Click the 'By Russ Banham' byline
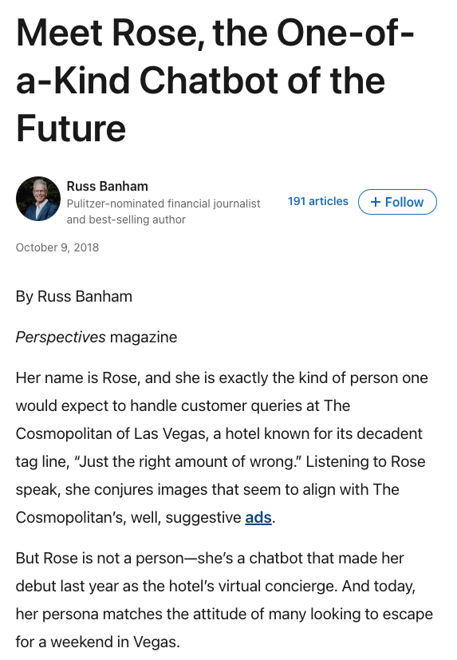The height and width of the screenshot is (660, 457). tap(74, 296)
